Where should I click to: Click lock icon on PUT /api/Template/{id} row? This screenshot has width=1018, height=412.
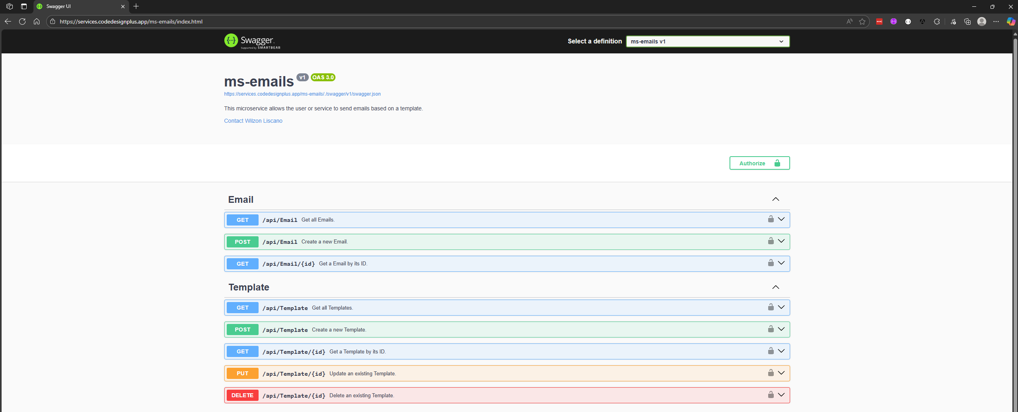tap(771, 373)
